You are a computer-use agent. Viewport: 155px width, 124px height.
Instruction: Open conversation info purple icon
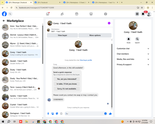(x=109, y=23)
